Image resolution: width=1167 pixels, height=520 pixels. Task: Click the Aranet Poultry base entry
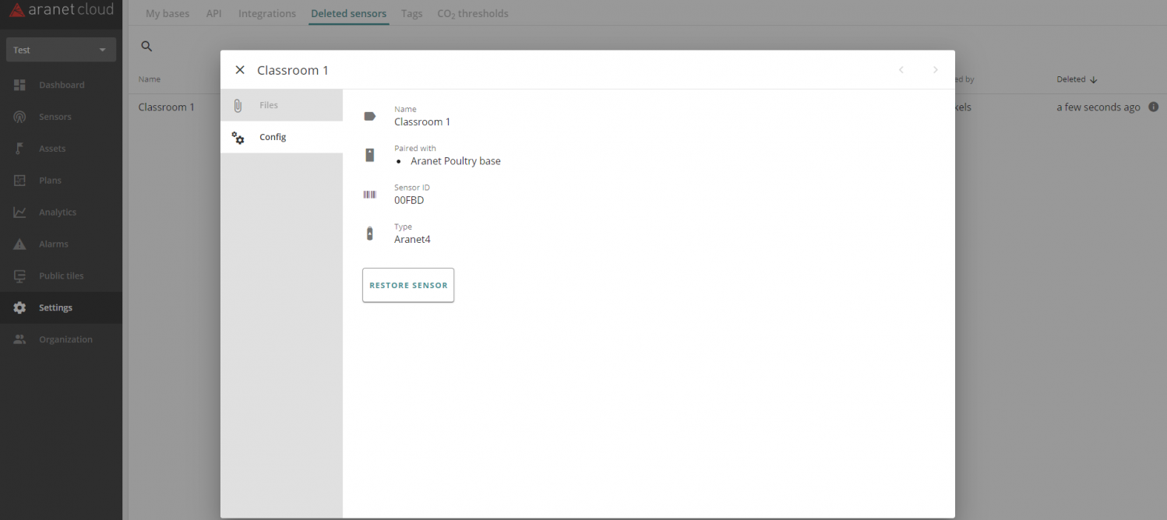[x=456, y=161]
